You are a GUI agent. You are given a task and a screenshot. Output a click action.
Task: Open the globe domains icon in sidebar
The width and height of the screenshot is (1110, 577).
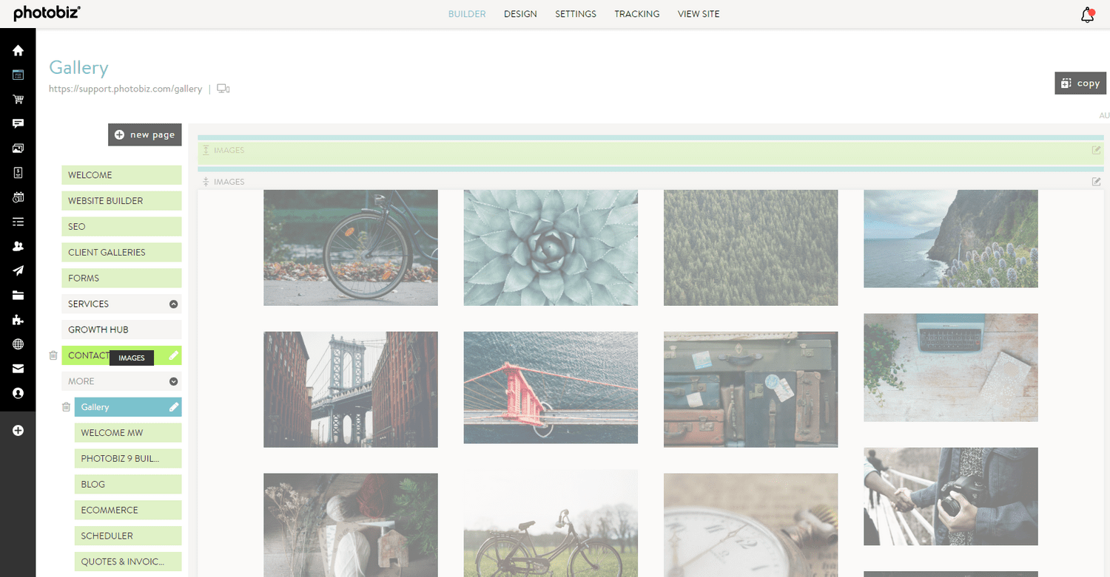18,344
